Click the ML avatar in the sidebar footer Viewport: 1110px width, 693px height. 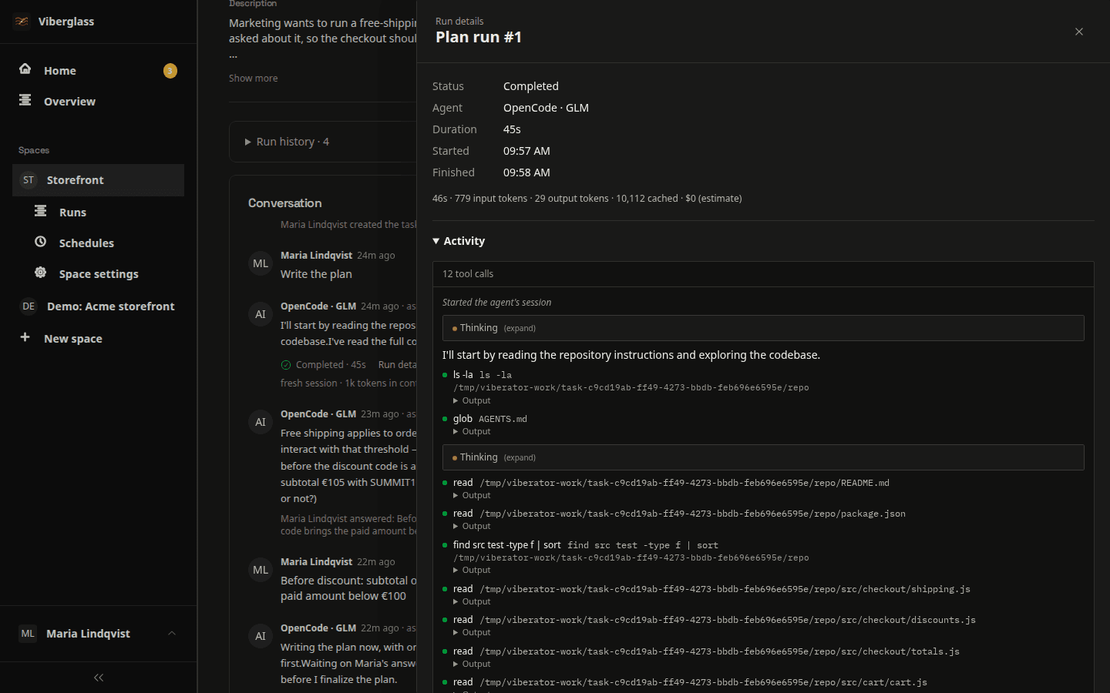coord(28,634)
